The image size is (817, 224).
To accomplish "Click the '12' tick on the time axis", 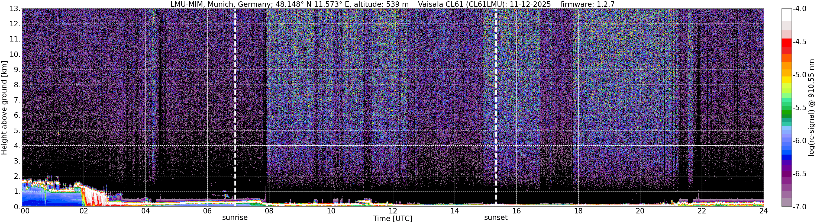I will 393,211.
